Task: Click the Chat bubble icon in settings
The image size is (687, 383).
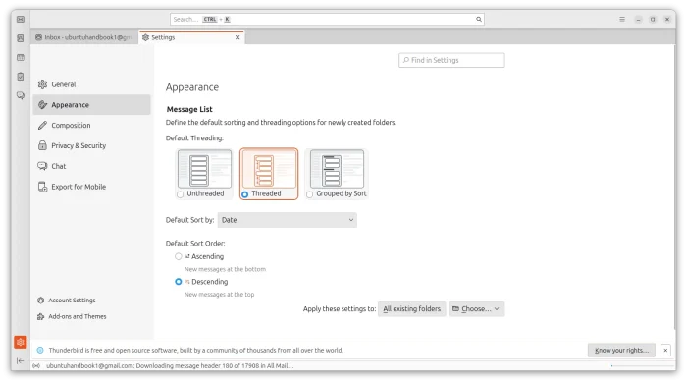Action: tap(42, 166)
